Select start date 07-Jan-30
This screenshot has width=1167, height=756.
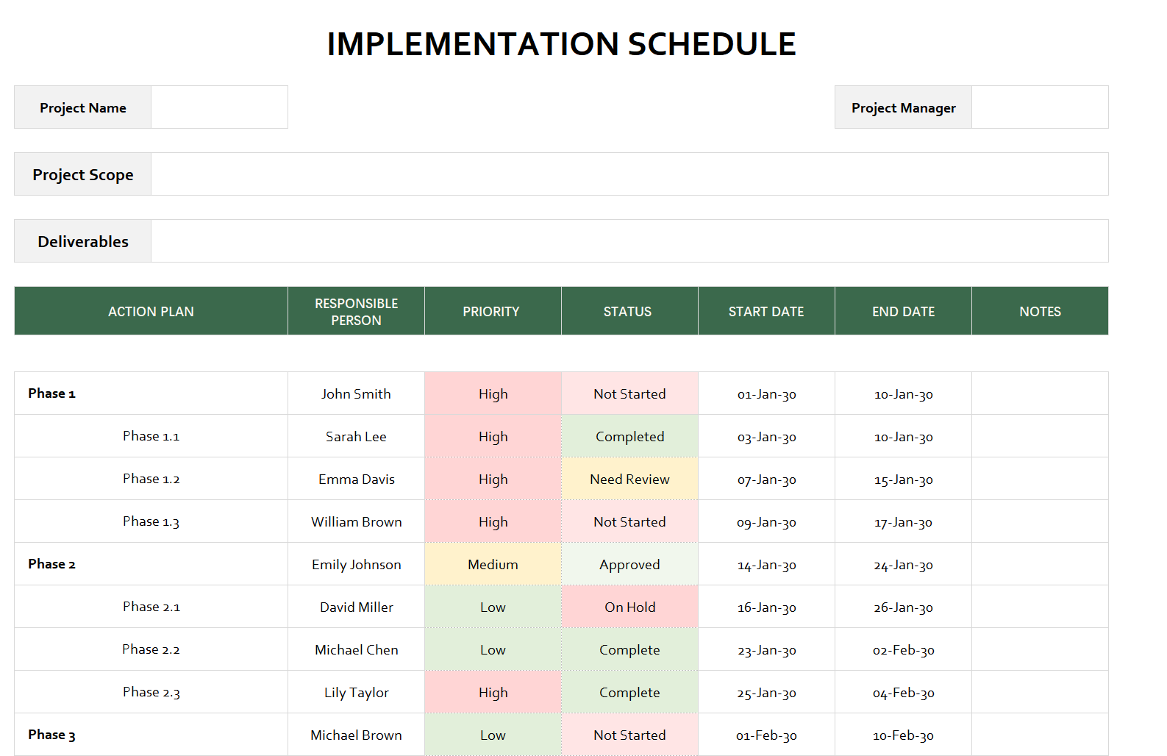(x=766, y=479)
